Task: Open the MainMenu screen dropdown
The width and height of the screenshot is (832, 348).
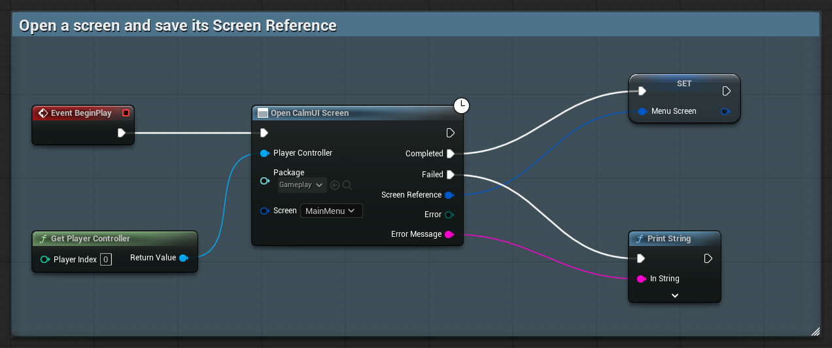Action: click(332, 211)
